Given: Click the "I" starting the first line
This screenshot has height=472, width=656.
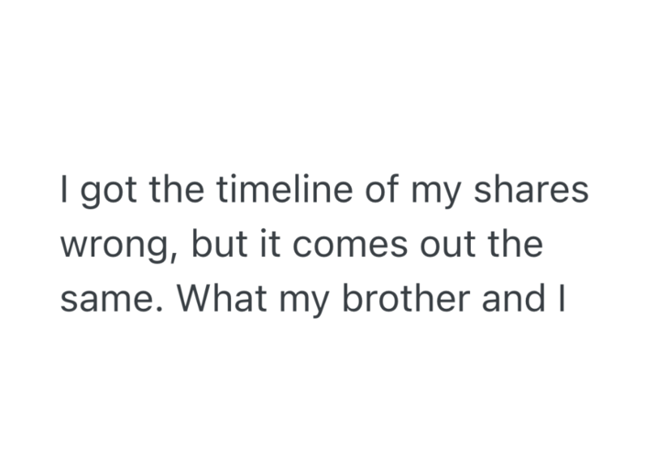Looking at the screenshot, I should pyautogui.click(x=64, y=191).
